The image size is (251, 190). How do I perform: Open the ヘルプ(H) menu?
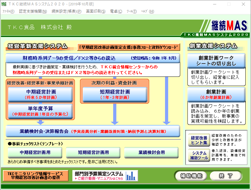(147, 11)
